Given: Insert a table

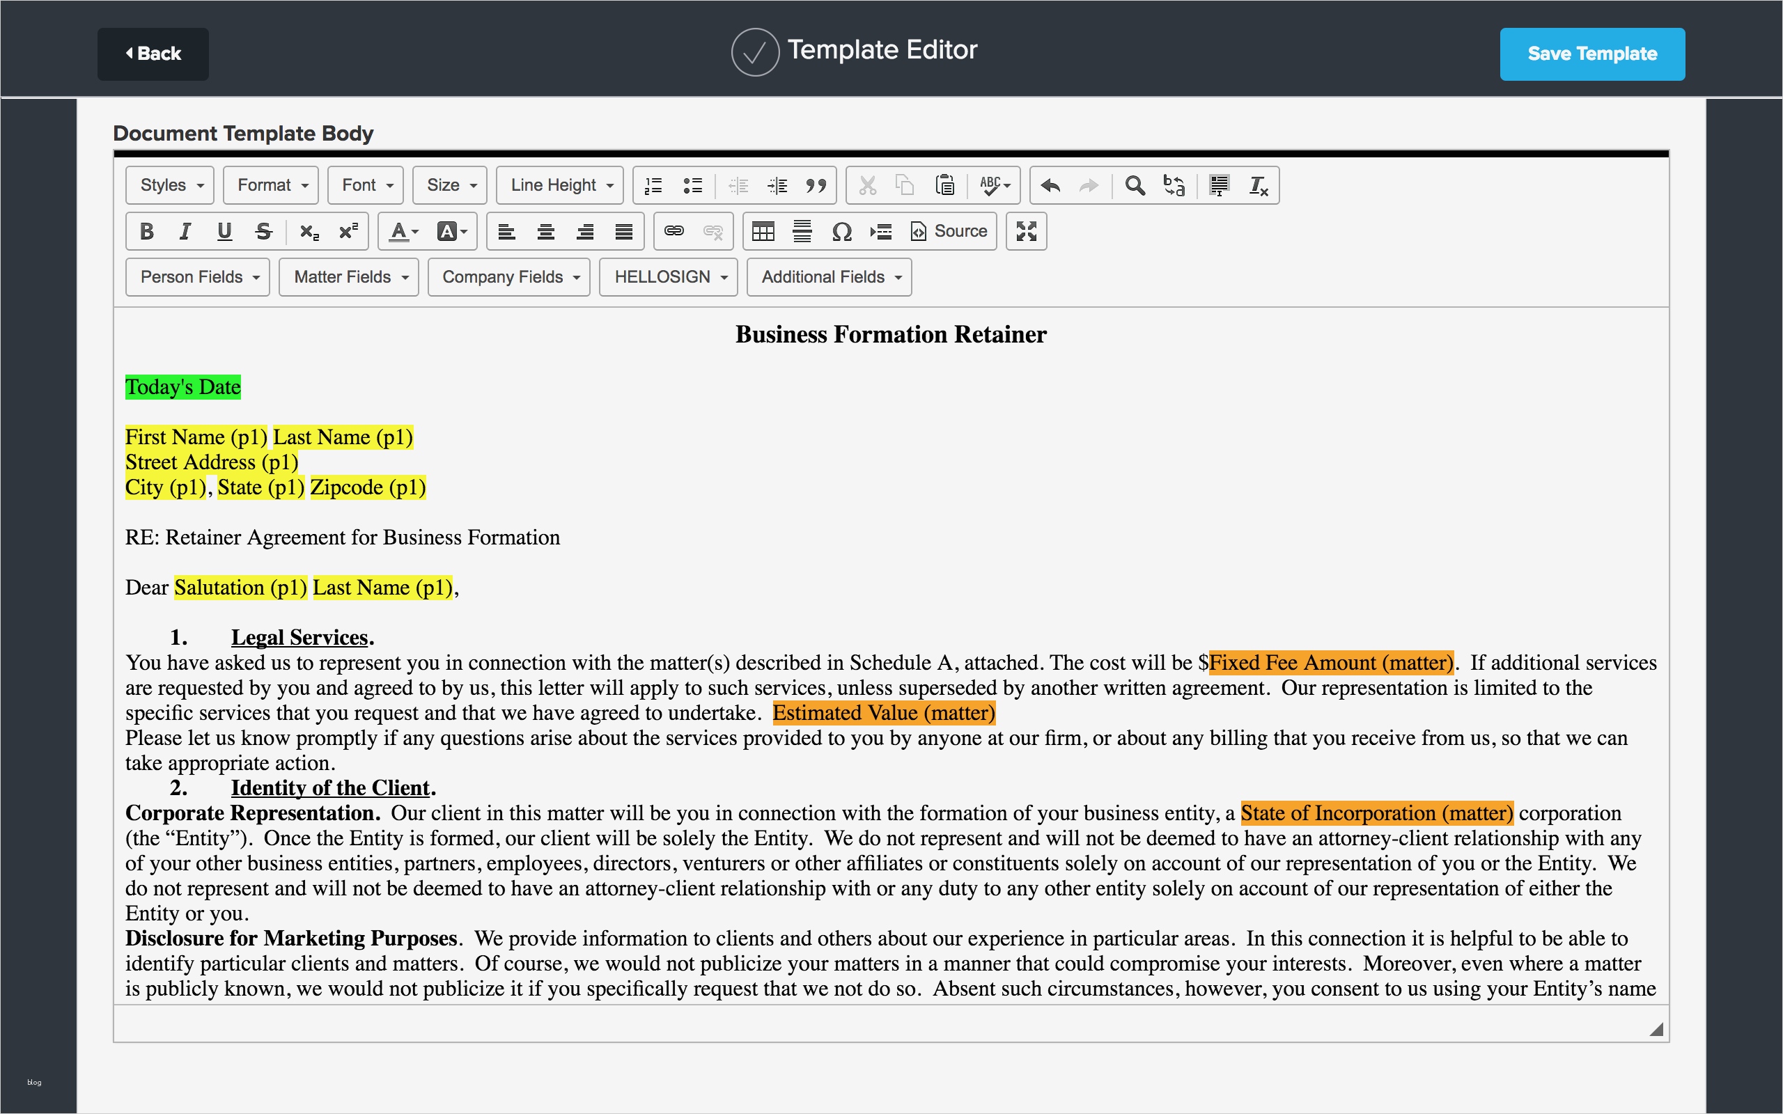Looking at the screenshot, I should pos(763,231).
